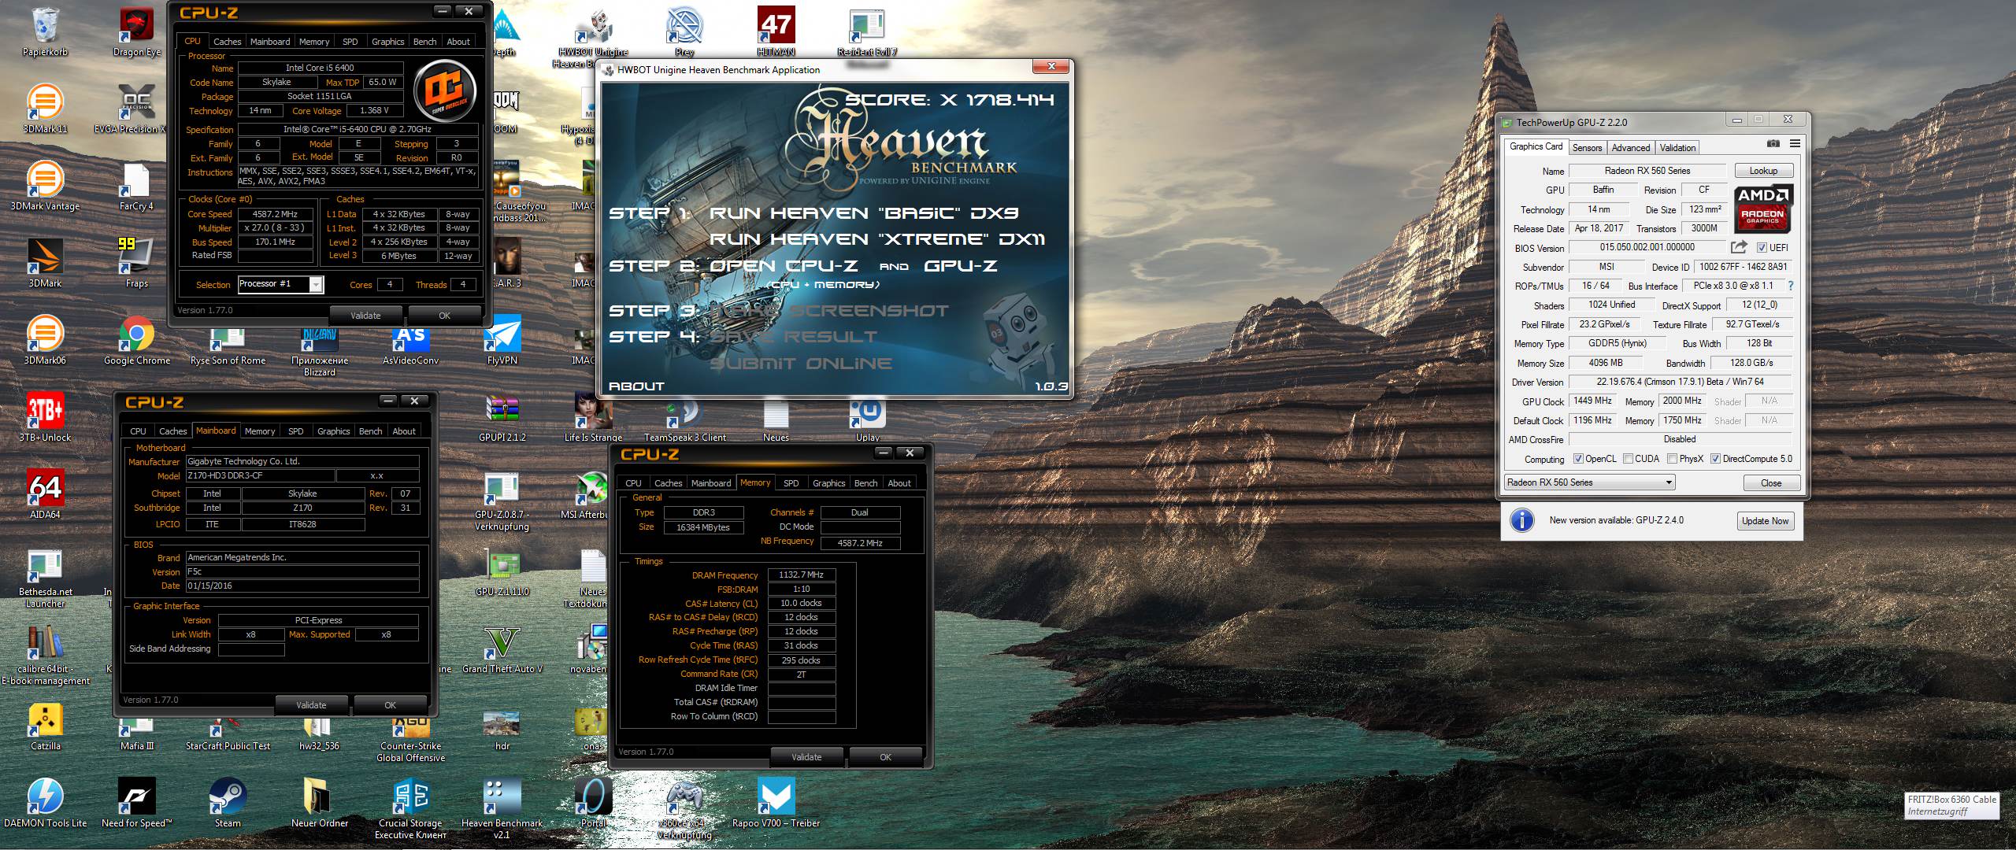Click GPU-Z BIOS share/export icon
This screenshot has width=2016, height=850.
click(1738, 247)
